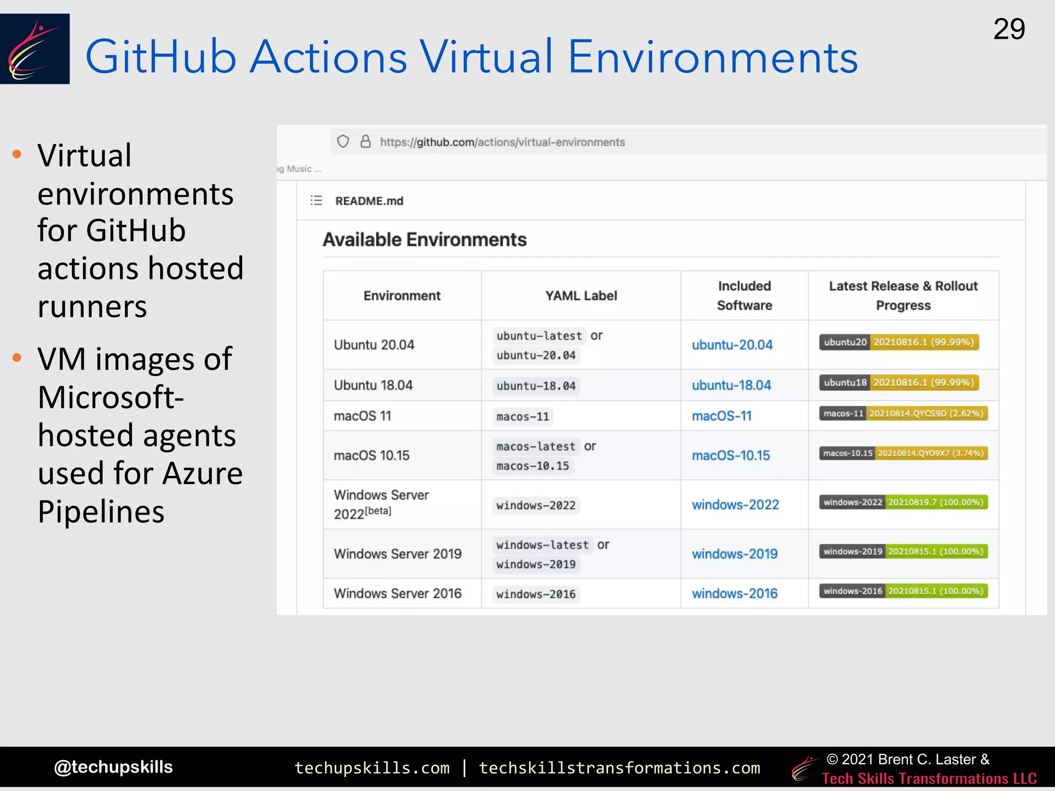
Task: Open the macOS-11 included software link
Action: [722, 416]
